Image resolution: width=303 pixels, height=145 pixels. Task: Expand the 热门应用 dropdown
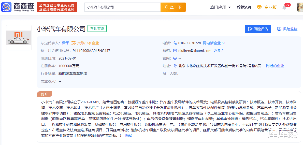220,7
